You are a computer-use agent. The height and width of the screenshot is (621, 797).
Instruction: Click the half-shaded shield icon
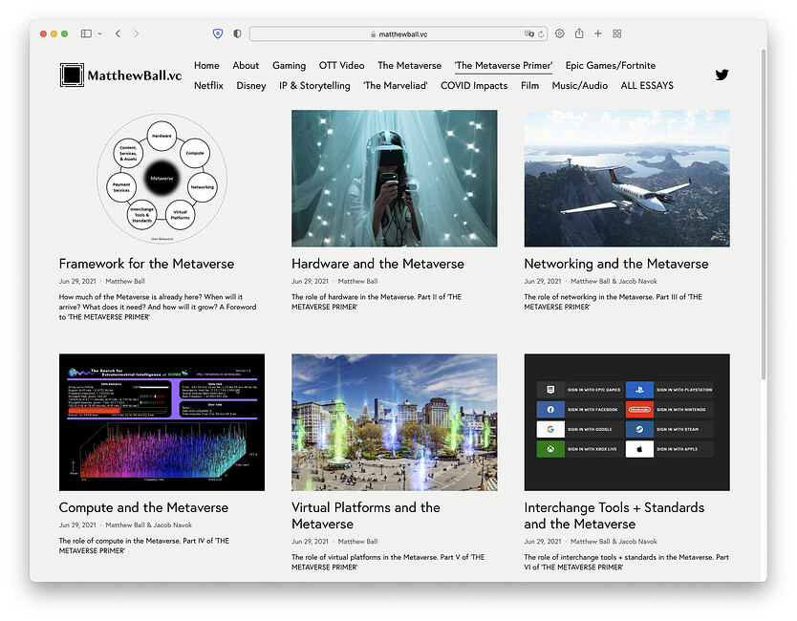pyautogui.click(x=237, y=33)
